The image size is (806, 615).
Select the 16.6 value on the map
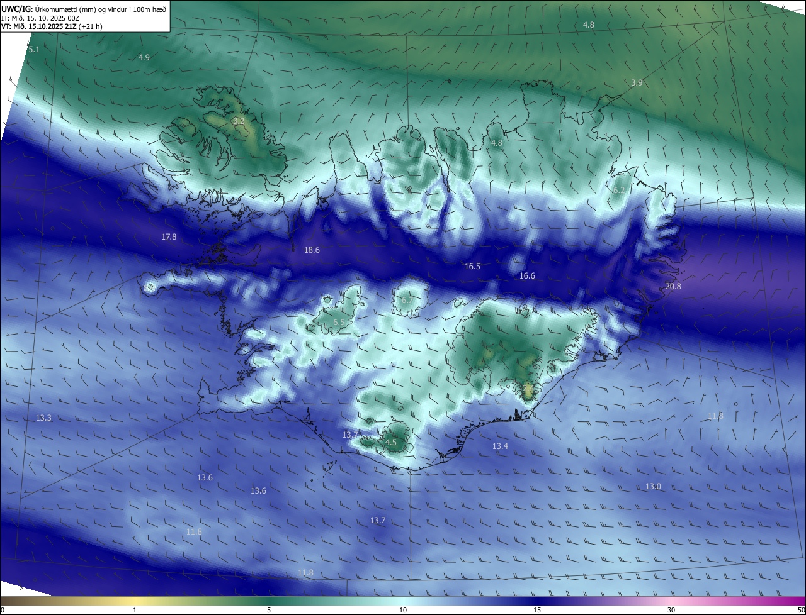(527, 276)
